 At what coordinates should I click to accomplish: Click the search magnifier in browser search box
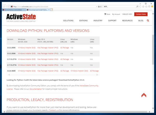point(137,7)
